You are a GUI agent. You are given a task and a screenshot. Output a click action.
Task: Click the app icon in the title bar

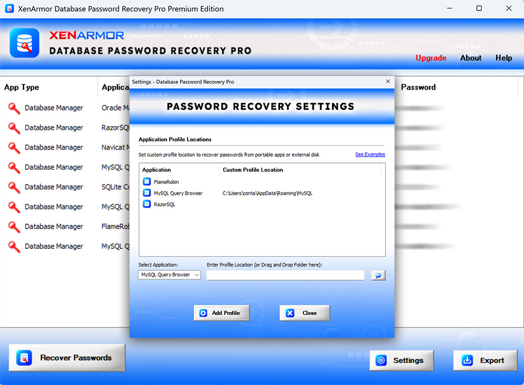coord(9,8)
